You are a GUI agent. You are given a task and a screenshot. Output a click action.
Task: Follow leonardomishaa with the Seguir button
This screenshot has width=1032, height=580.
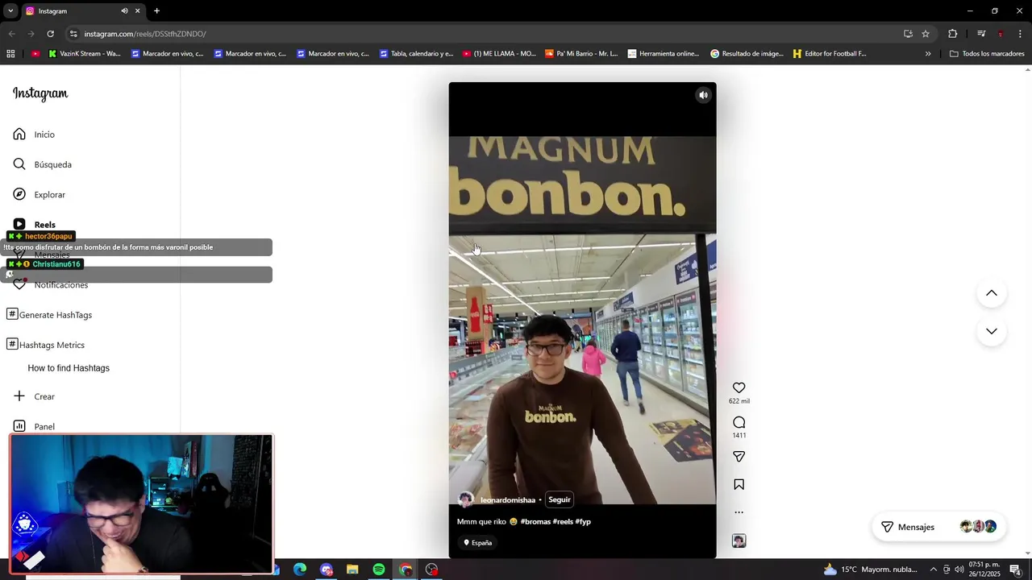pos(560,499)
